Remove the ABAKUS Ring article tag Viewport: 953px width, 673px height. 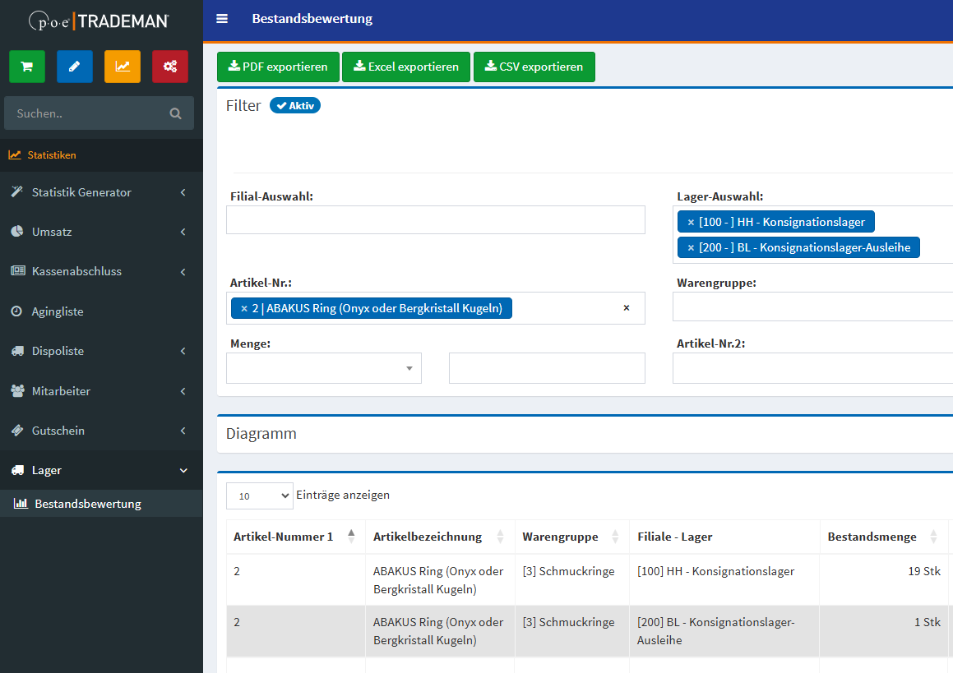click(244, 308)
